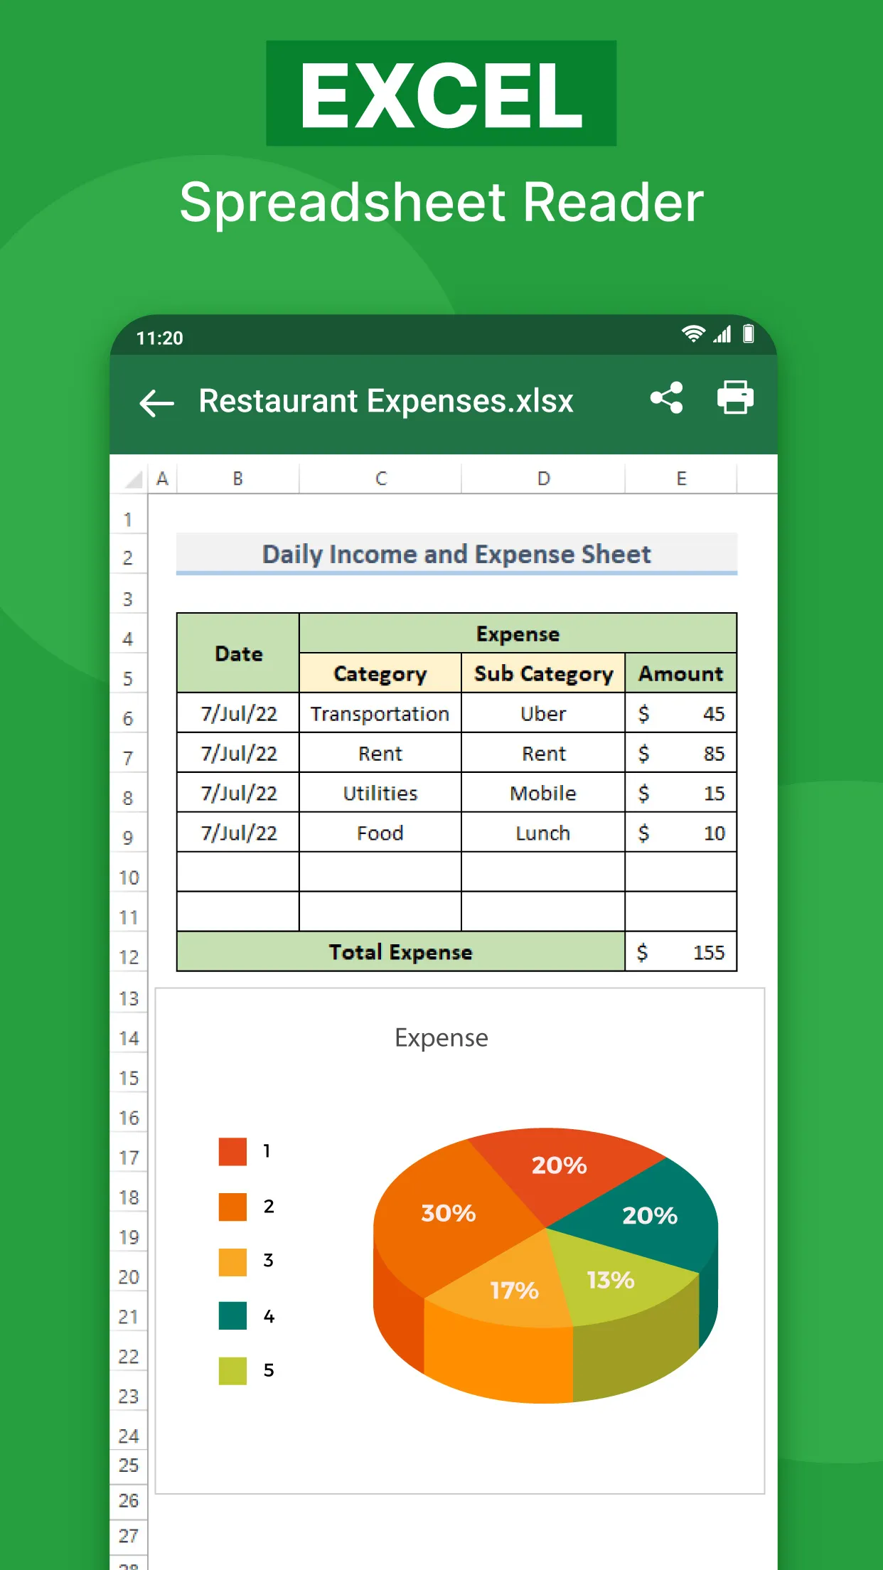Select the date cell in the Food row
This screenshot has width=883, height=1570.
pyautogui.click(x=238, y=833)
